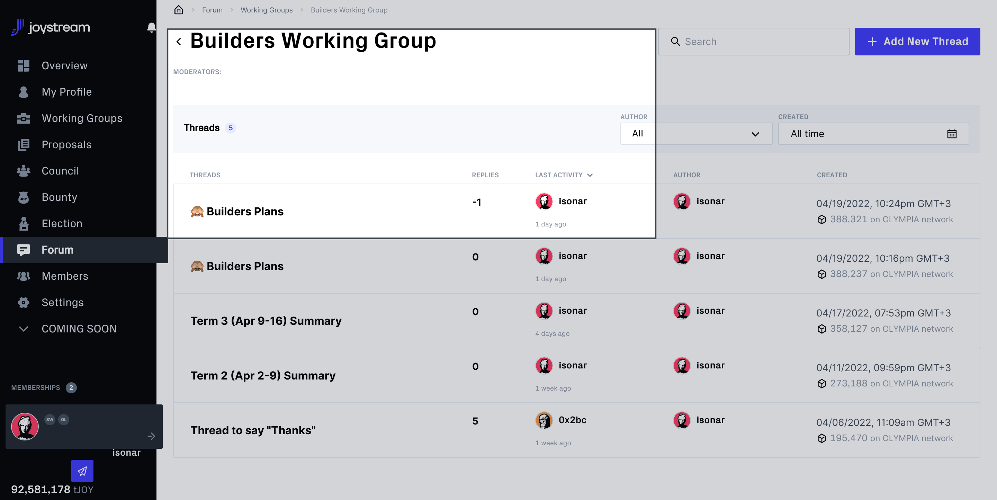Open Working Groups in sidebar

click(x=82, y=118)
